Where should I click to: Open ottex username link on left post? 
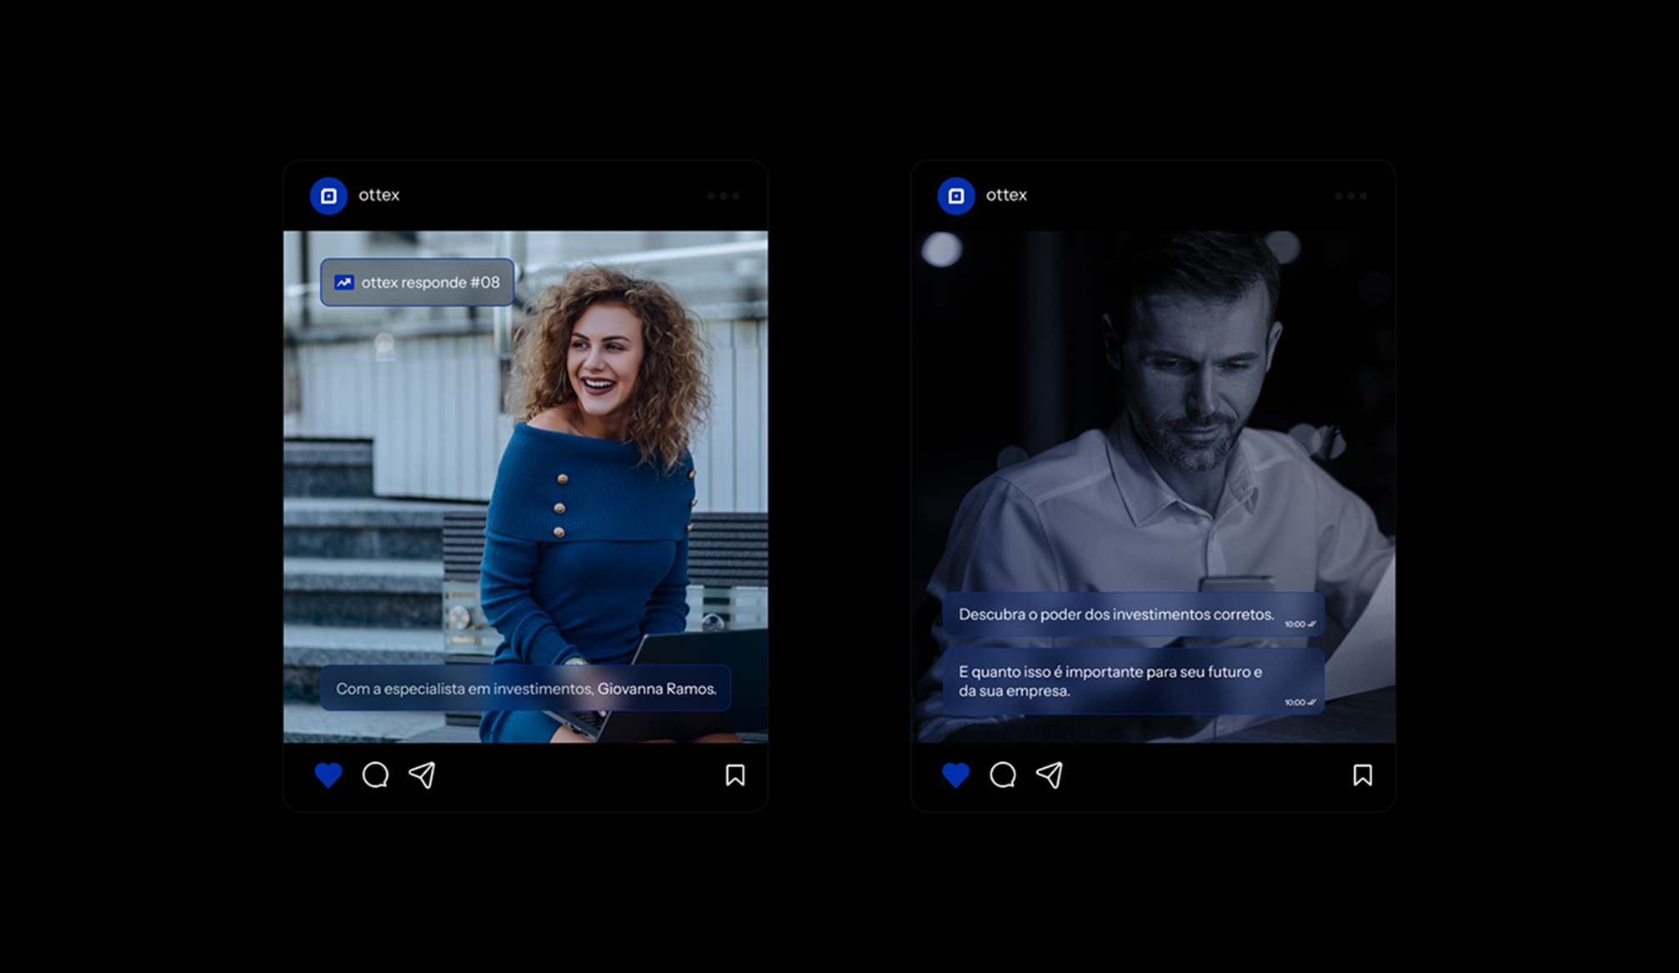coord(379,195)
